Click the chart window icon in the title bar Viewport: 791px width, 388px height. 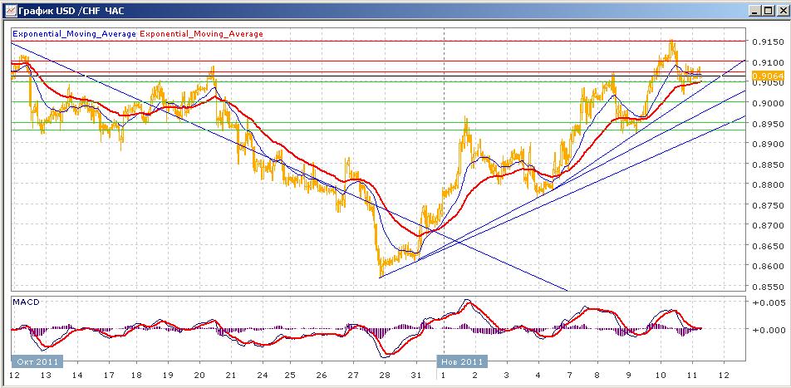(10, 10)
